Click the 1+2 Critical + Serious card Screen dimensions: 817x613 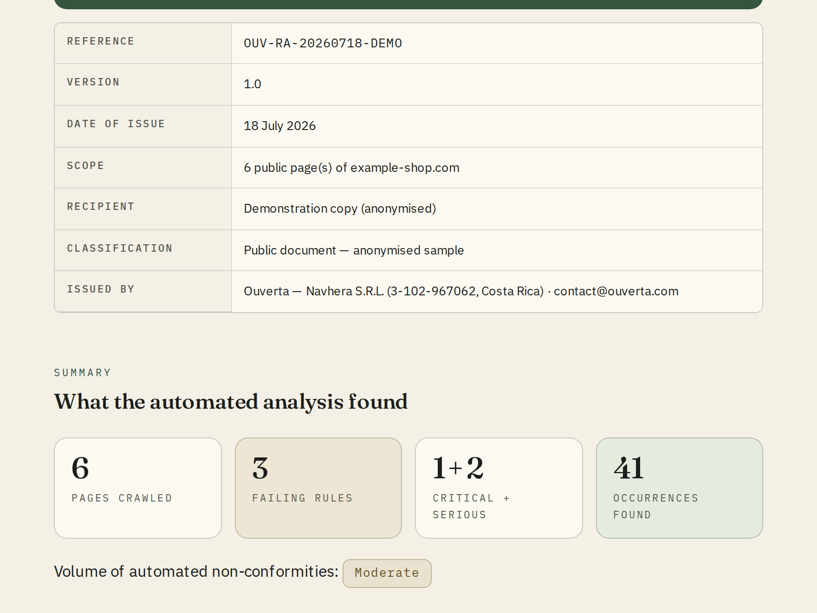499,488
